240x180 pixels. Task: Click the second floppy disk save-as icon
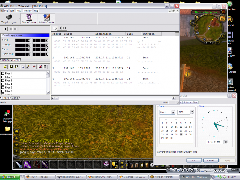point(16,67)
